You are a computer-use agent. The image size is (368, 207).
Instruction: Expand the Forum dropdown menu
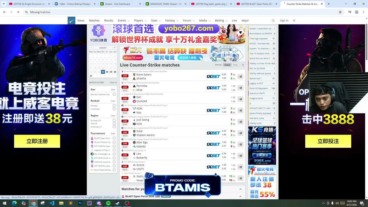point(189,20)
